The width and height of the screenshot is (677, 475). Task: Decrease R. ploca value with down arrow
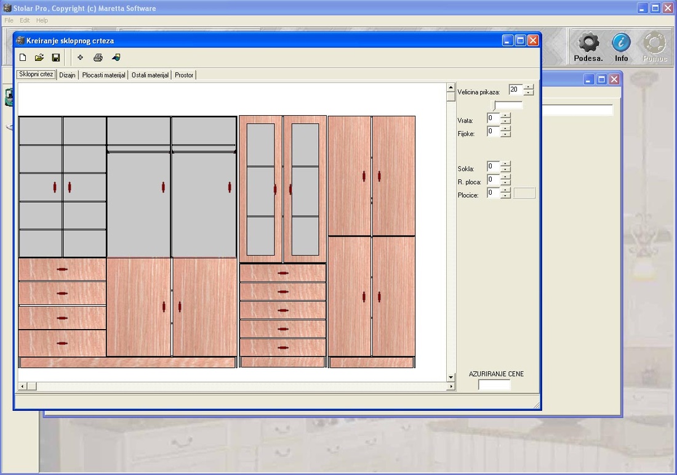pos(505,182)
